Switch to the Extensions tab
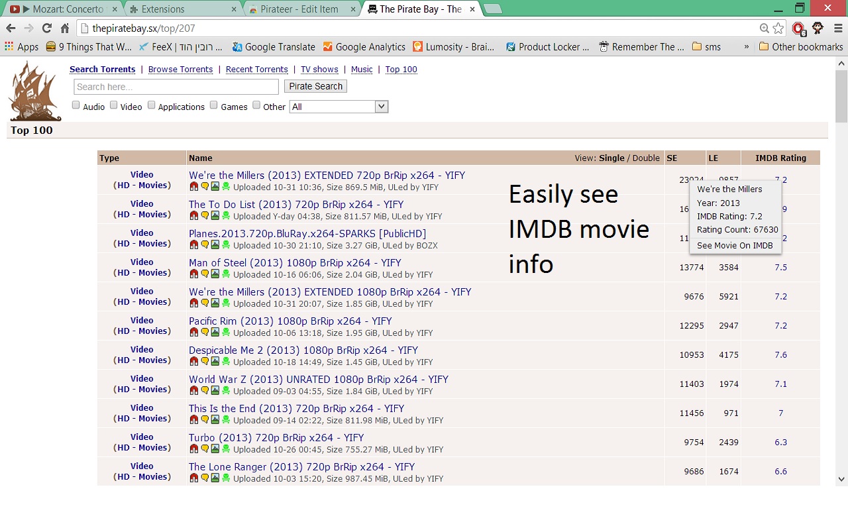The image size is (848, 530). click(182, 9)
